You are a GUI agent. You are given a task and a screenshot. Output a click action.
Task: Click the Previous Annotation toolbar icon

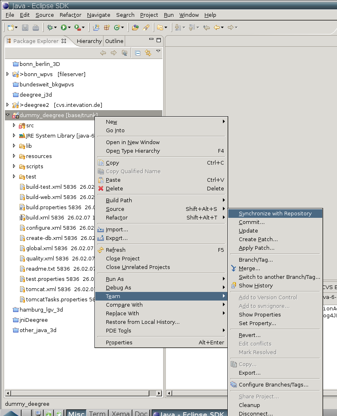[x=192, y=27]
